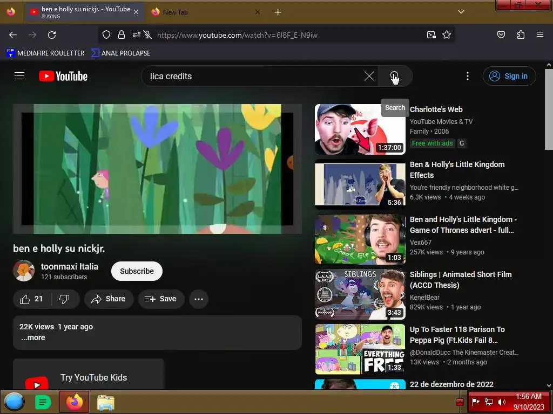The height and width of the screenshot is (414, 553).
Task: Open the toonmaxi Italia channel name link
Action: click(x=70, y=266)
